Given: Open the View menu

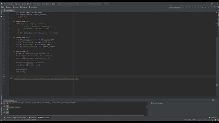Looking at the screenshot, I should point(13,4).
